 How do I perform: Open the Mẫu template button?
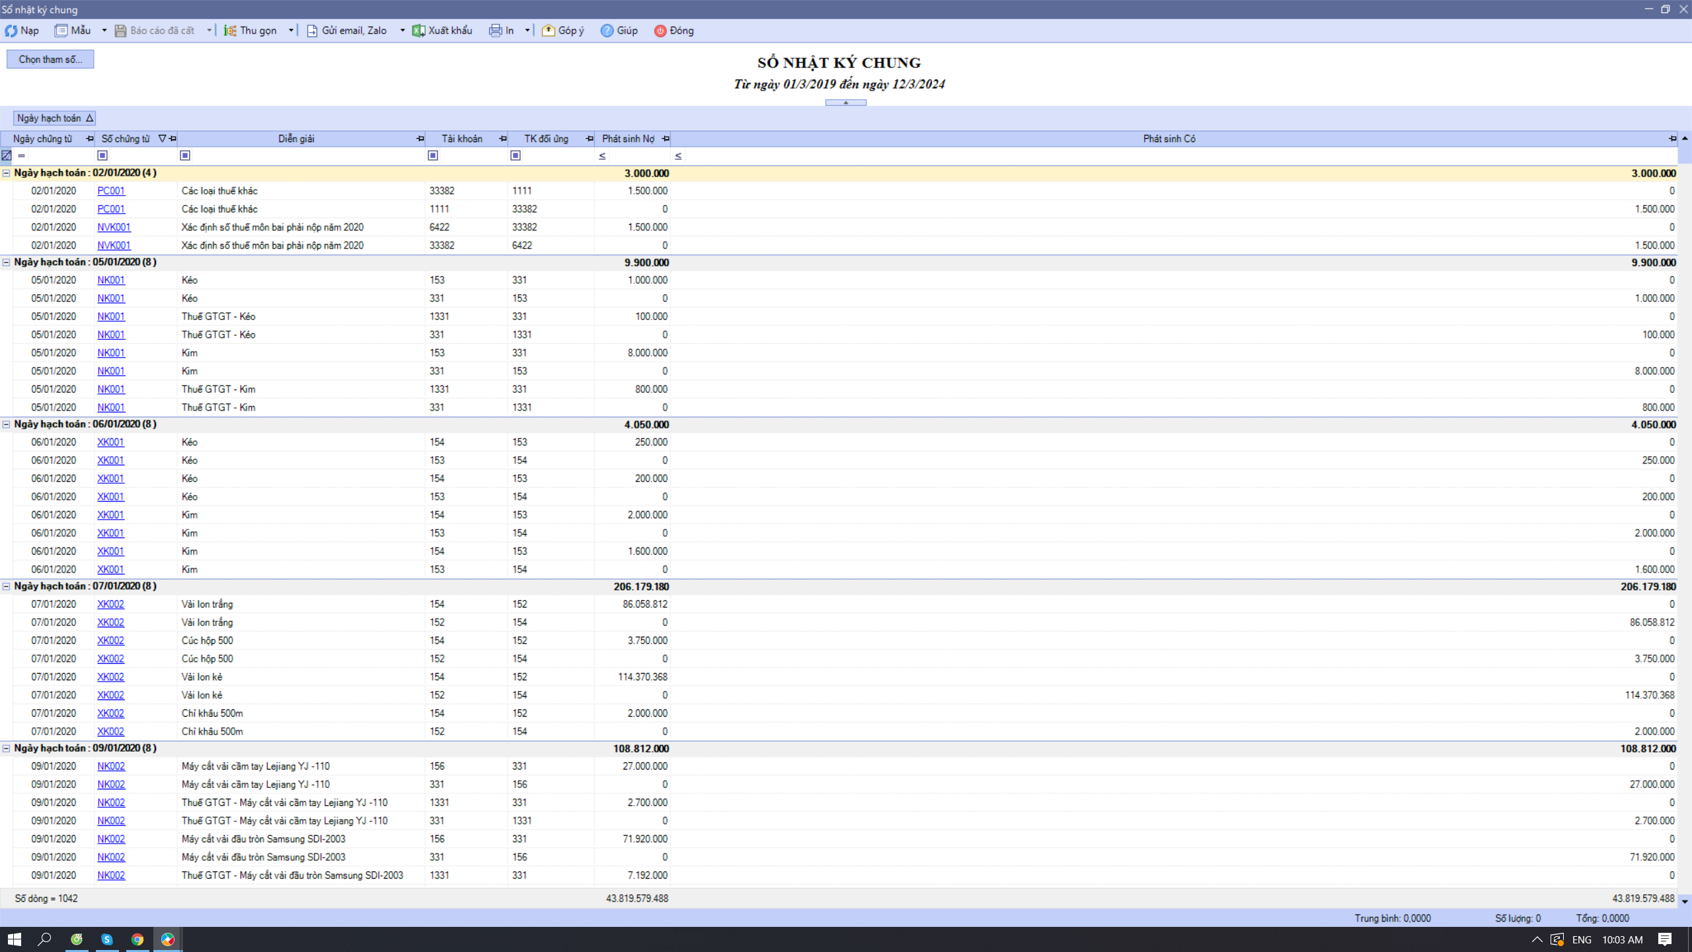click(73, 30)
